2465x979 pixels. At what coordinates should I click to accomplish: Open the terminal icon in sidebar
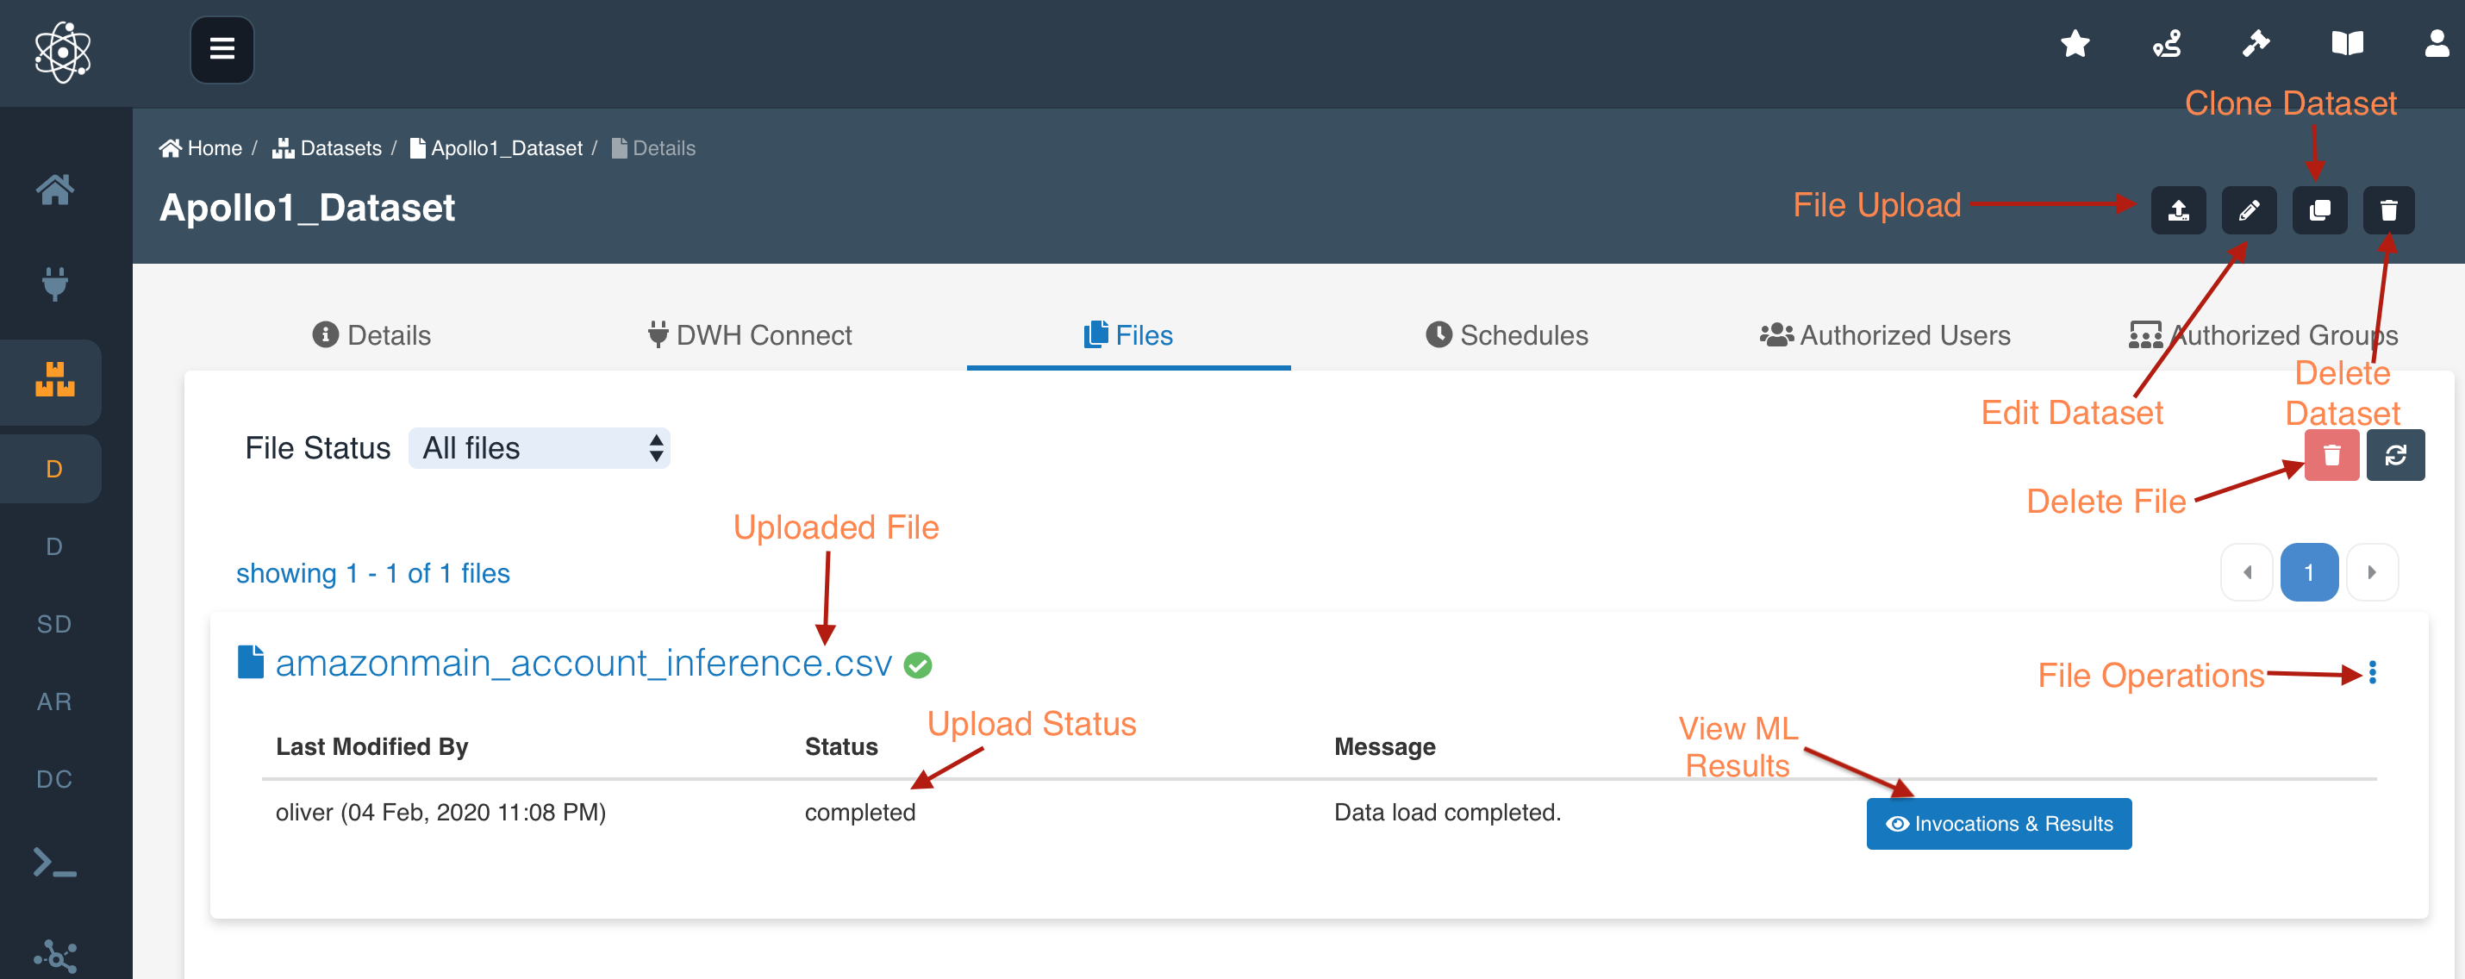tap(54, 863)
